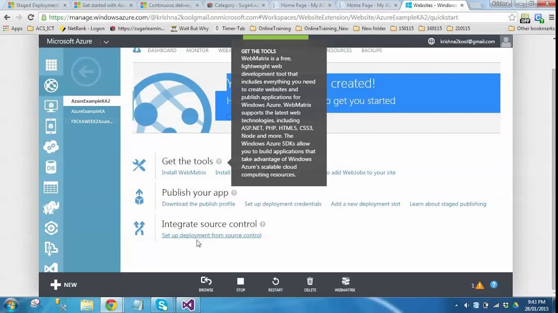This screenshot has height=313, width=558.
Task: Select the Websites globe icon in sidebar
Action: click(51, 86)
